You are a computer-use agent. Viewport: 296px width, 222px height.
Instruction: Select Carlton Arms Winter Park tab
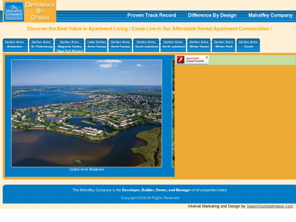coord(224,45)
